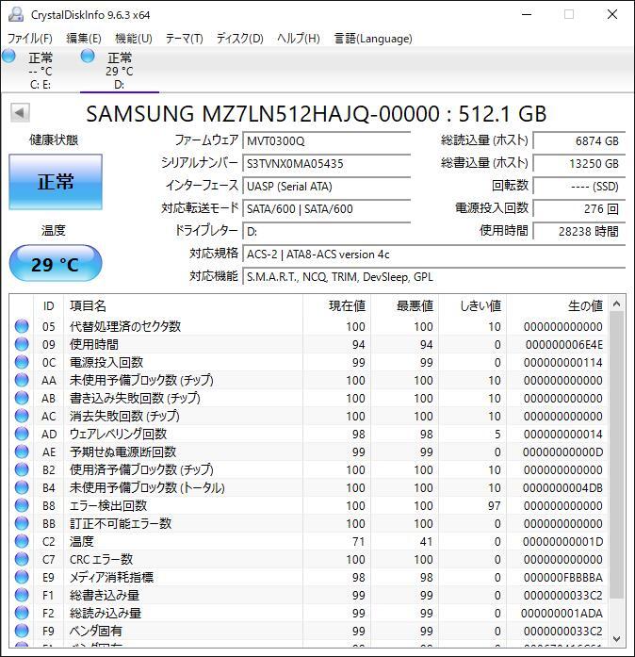This screenshot has height=657, width=635.
Task: Click status icon of row C2 温度
Action: pyautogui.click(x=22, y=541)
